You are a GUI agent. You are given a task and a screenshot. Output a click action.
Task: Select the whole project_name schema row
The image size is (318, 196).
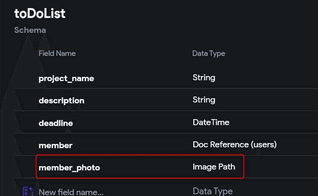click(166, 77)
